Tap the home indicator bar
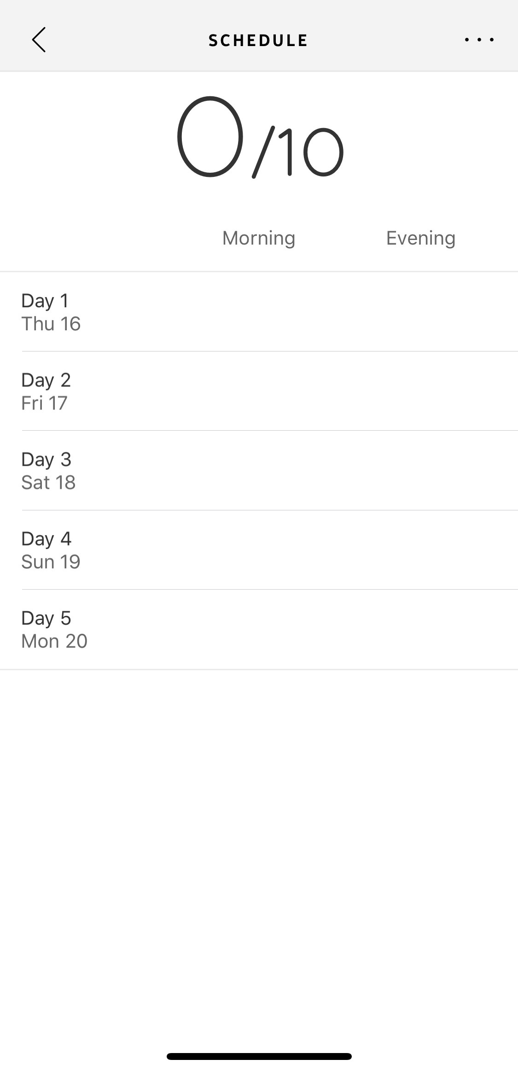 [259, 1056]
